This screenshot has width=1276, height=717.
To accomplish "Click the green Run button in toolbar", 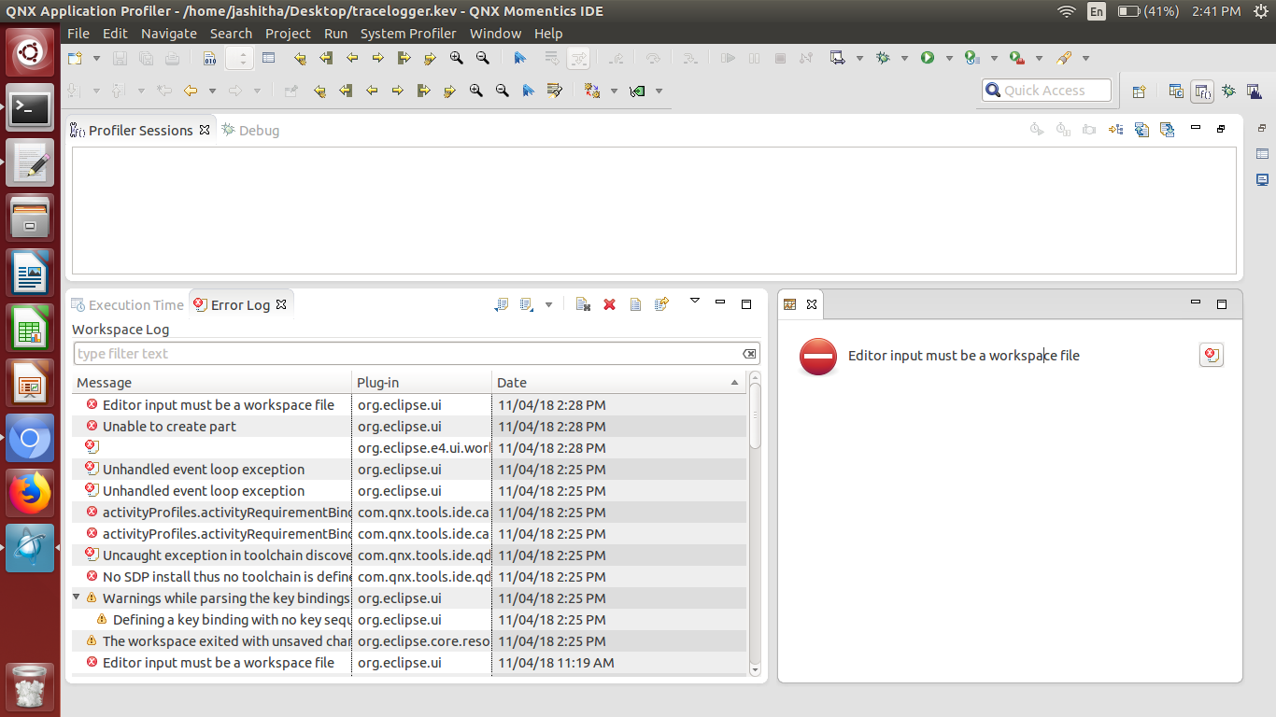I will (x=928, y=58).
